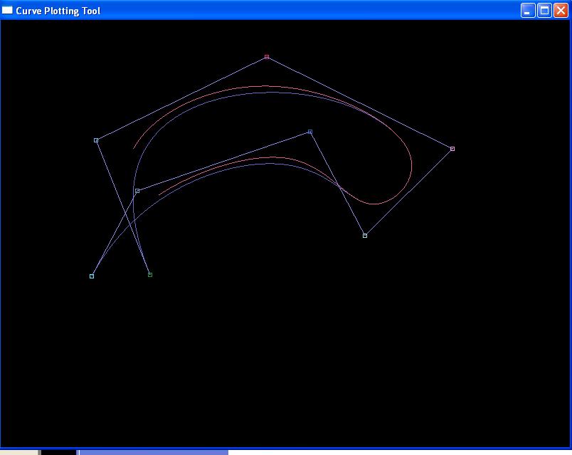572x455 pixels.
Task: Pick the cyan control point near curve crossing on left
Action: 137,191
